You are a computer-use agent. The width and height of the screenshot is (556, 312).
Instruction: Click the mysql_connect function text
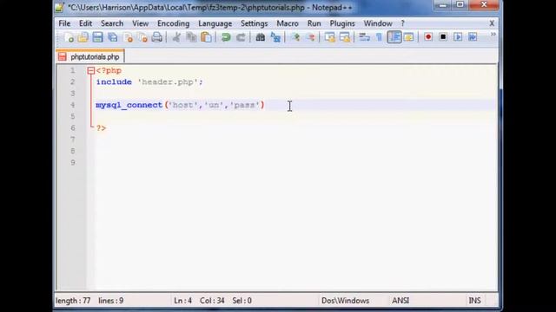[129, 105]
